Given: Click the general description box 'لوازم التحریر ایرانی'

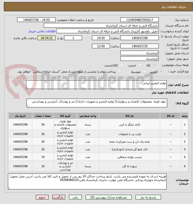Looking at the screenshot, I should tap(96, 85).
